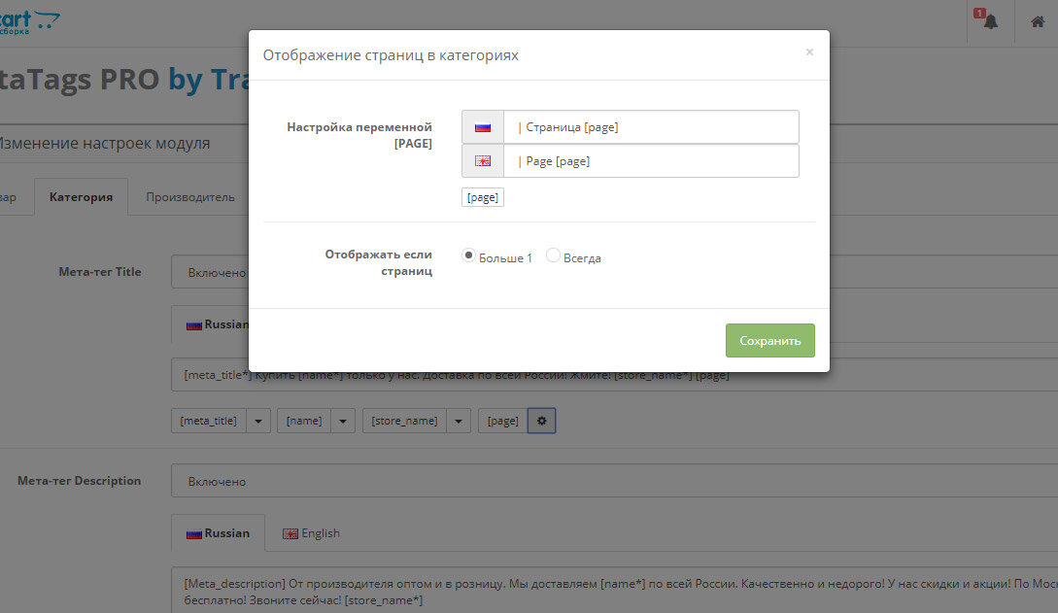
Task: Click the store logo in header
Action: click(x=29, y=21)
